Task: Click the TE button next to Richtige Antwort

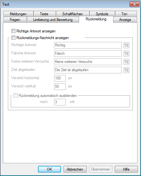Action: coord(126,45)
